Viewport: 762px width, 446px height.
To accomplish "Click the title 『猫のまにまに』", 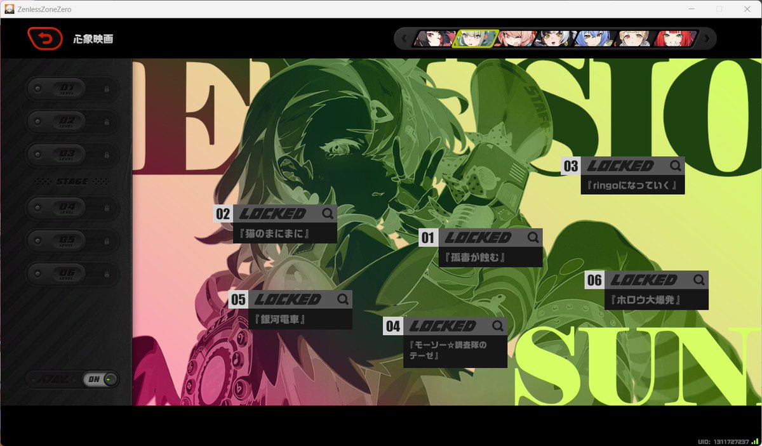I will tap(274, 234).
